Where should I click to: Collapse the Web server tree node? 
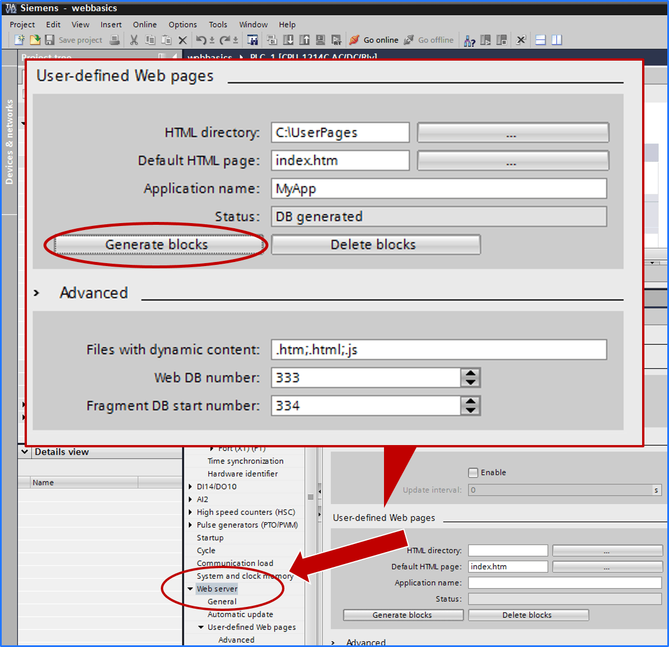pyautogui.click(x=191, y=589)
